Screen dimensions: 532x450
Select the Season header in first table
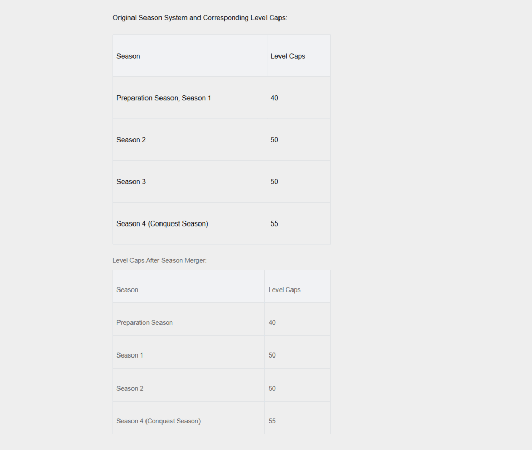[128, 56]
